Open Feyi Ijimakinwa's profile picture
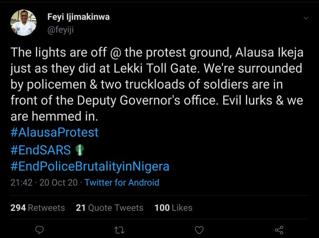The width and height of the screenshot is (319, 238). pyautogui.click(x=23, y=23)
